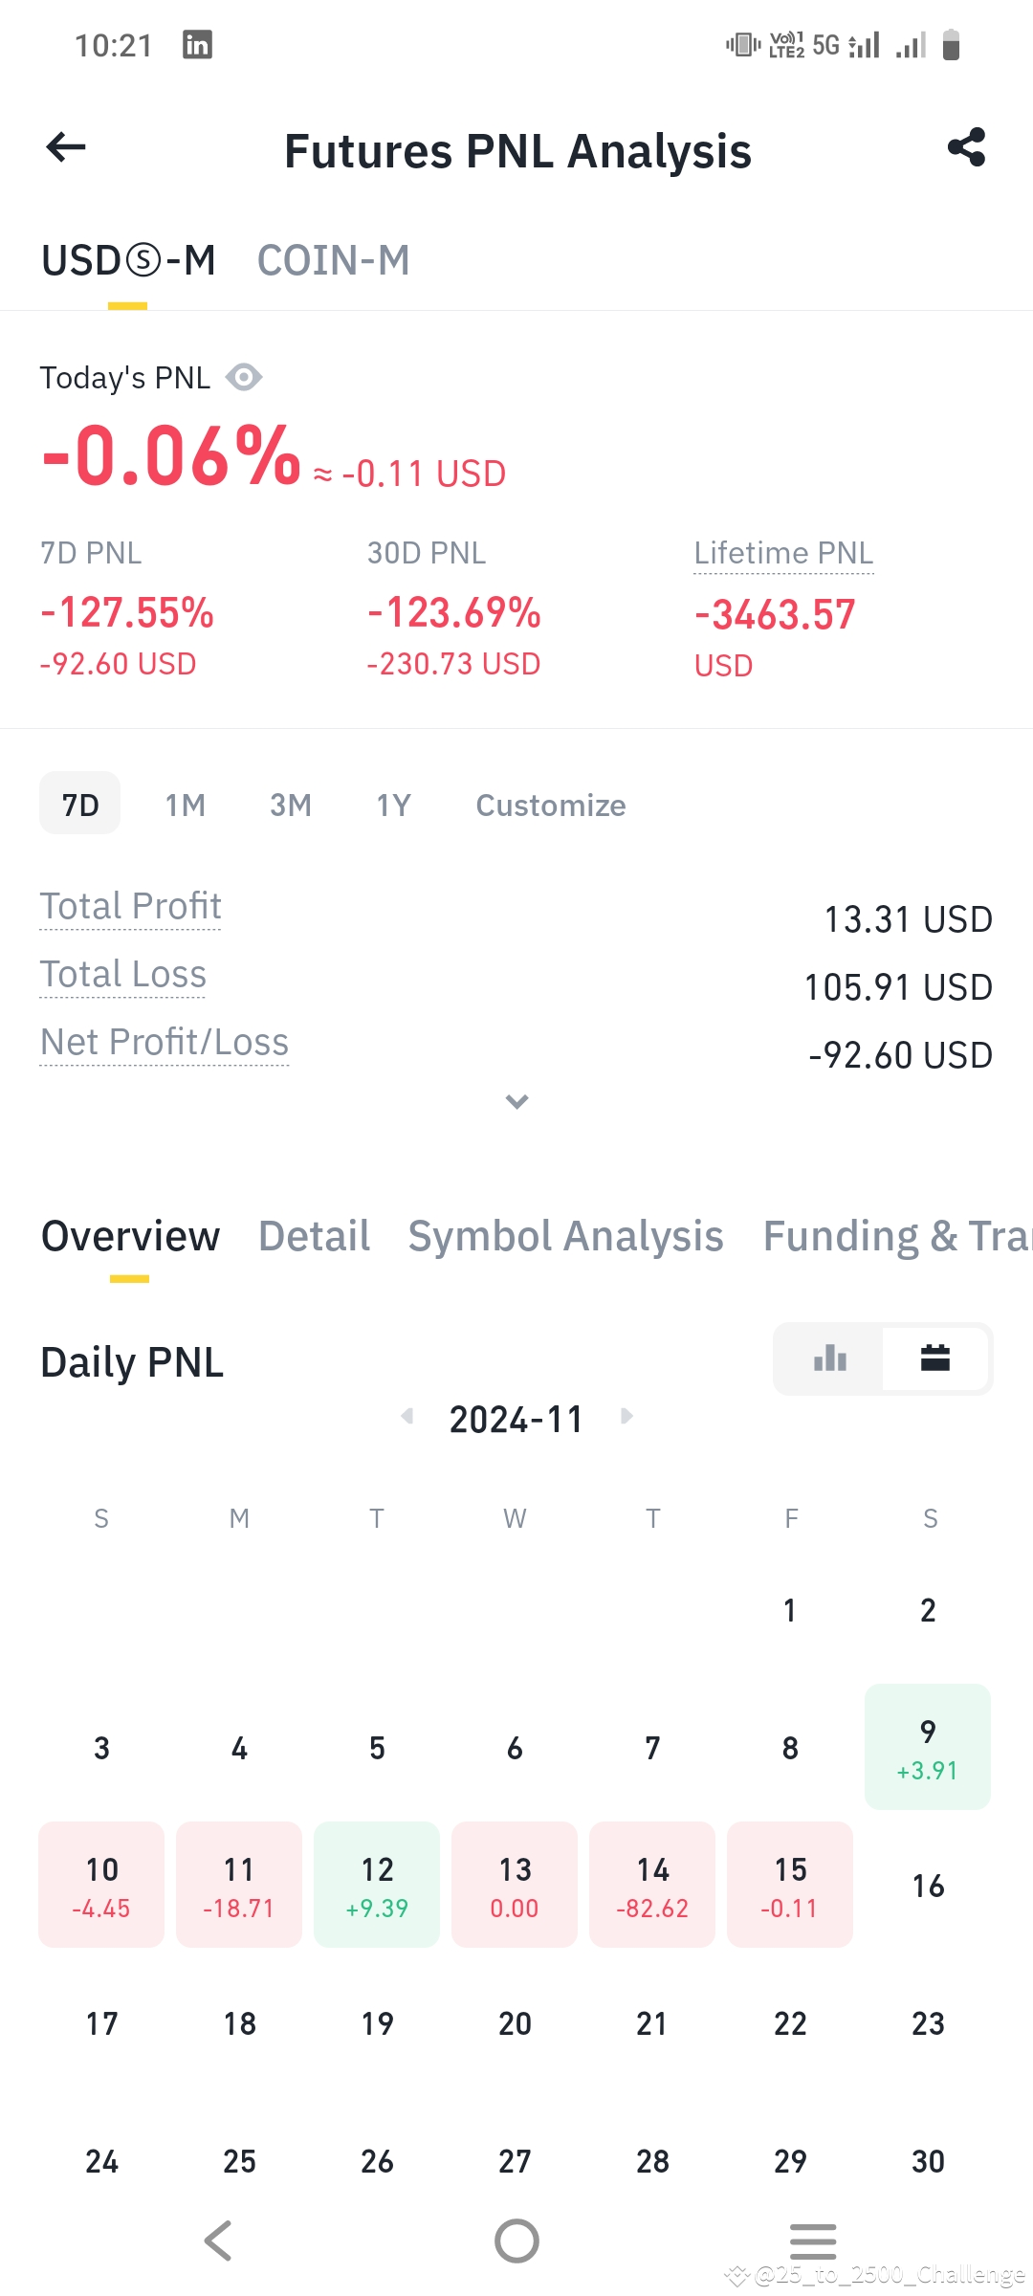Toggle Today's PNL visibility eye
This screenshot has width=1033, height=2296.
point(244,378)
